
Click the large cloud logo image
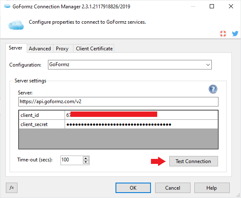(x=16, y=25)
